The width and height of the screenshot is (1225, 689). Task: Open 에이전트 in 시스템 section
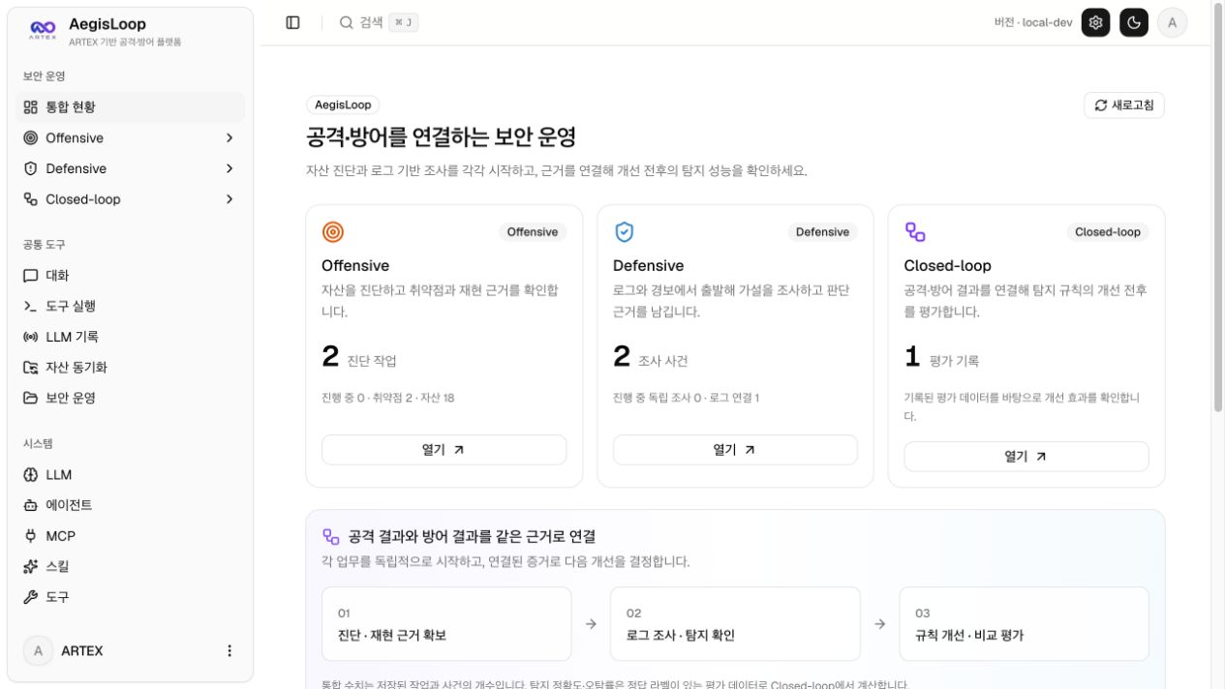coord(131,505)
